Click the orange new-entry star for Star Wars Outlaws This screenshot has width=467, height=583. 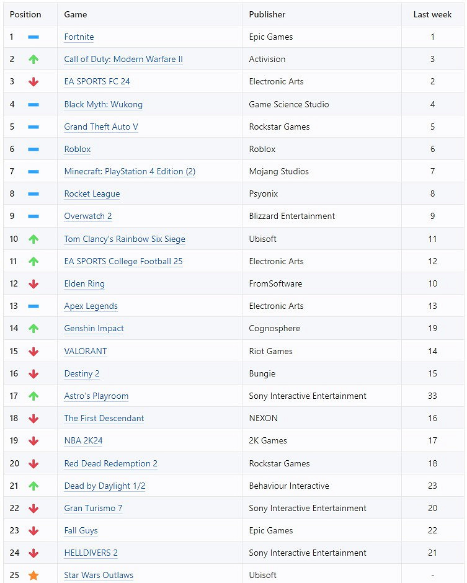[x=33, y=576]
